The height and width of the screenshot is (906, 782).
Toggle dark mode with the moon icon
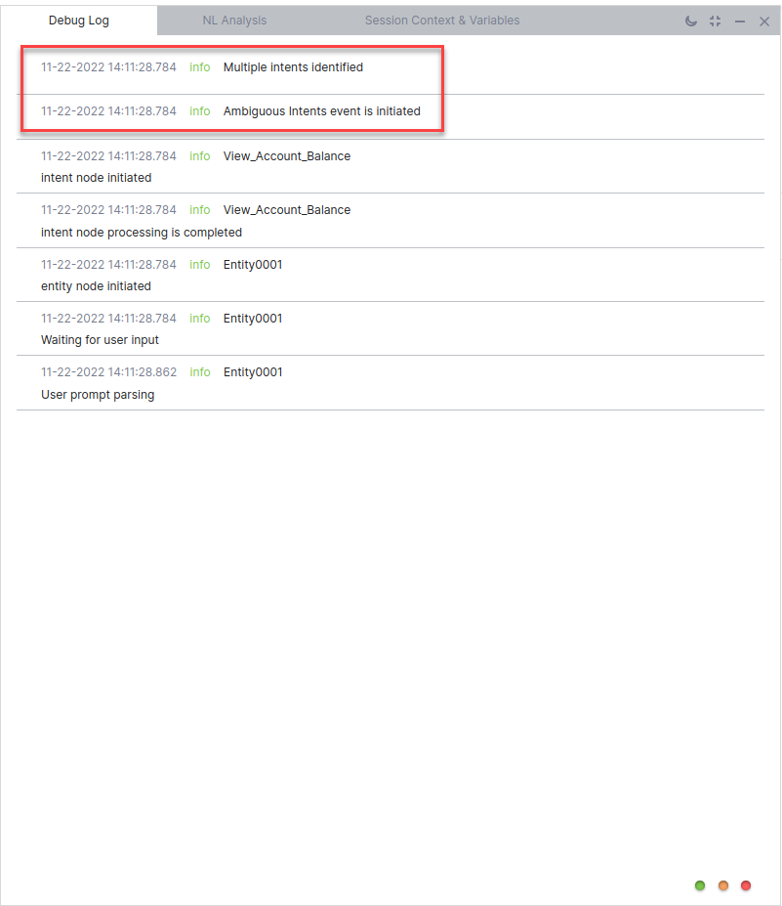[691, 21]
